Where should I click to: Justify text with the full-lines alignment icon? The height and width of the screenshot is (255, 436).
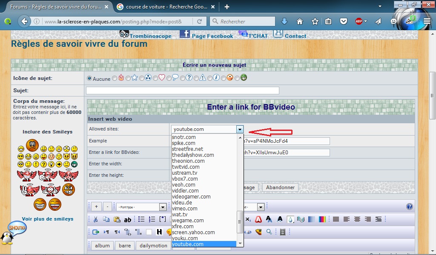(x=336, y=219)
